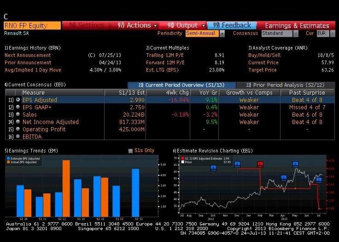Image resolution: width=339 pixels, height=242 pixels.
Task: Open the Consensus Standard dropdown
Action: pyautogui.click(x=277, y=34)
